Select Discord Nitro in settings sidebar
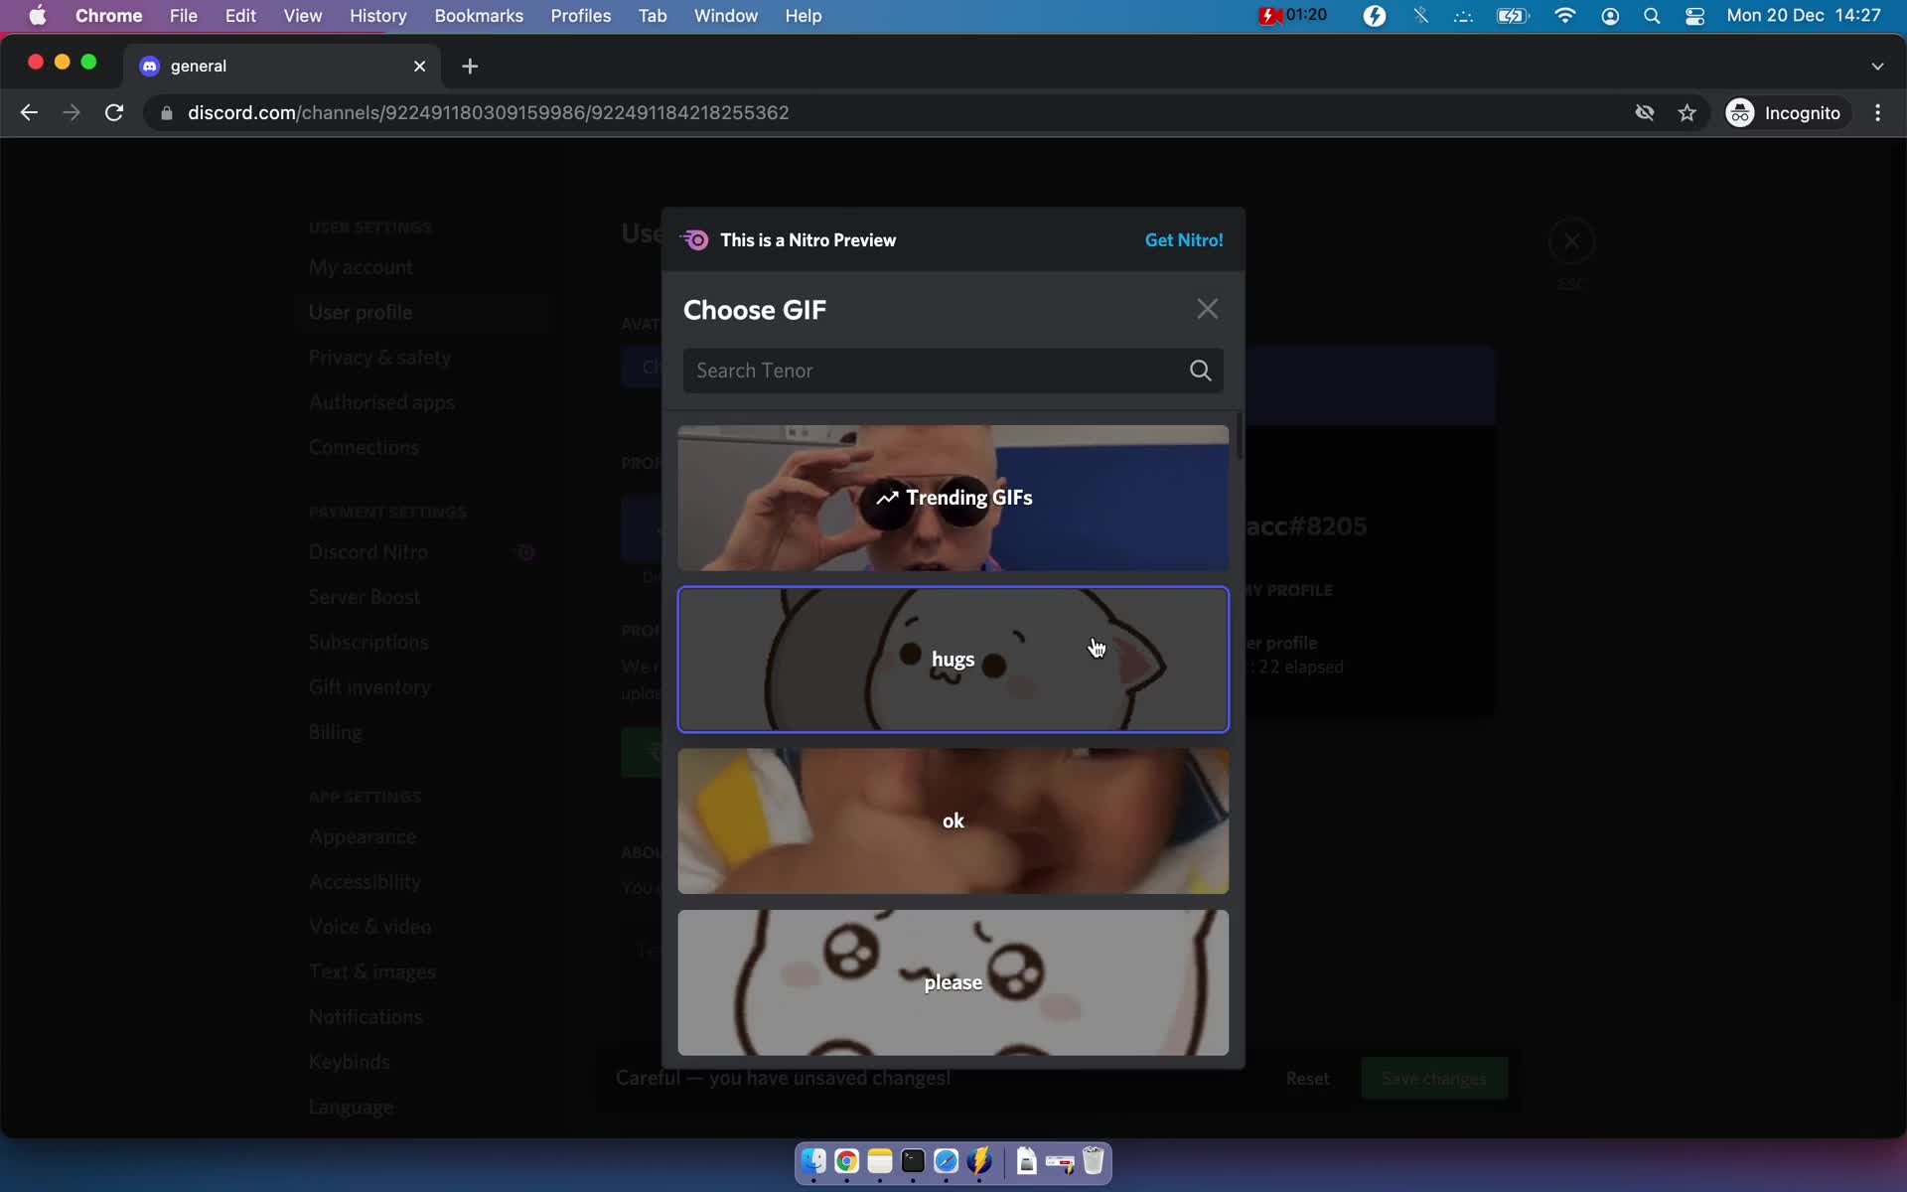 pyautogui.click(x=368, y=552)
